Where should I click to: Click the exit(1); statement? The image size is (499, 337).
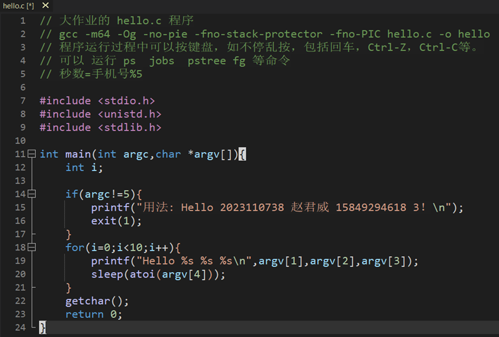(x=116, y=221)
